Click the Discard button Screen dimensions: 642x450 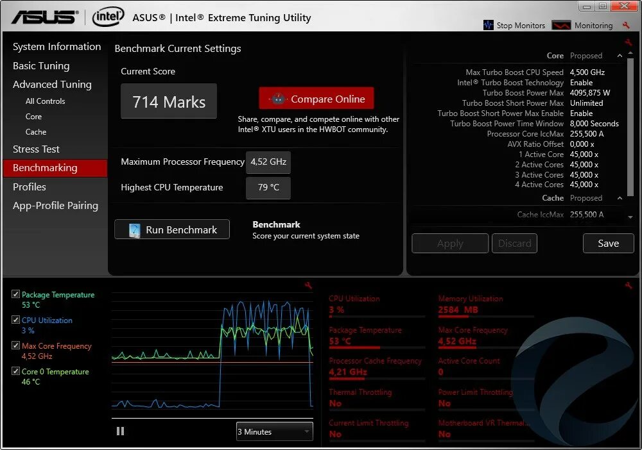pyautogui.click(x=514, y=244)
